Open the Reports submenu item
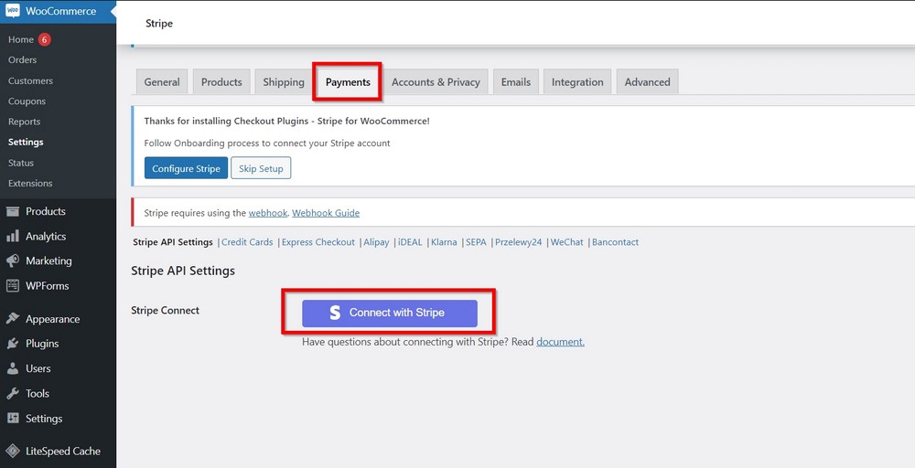 coord(24,122)
